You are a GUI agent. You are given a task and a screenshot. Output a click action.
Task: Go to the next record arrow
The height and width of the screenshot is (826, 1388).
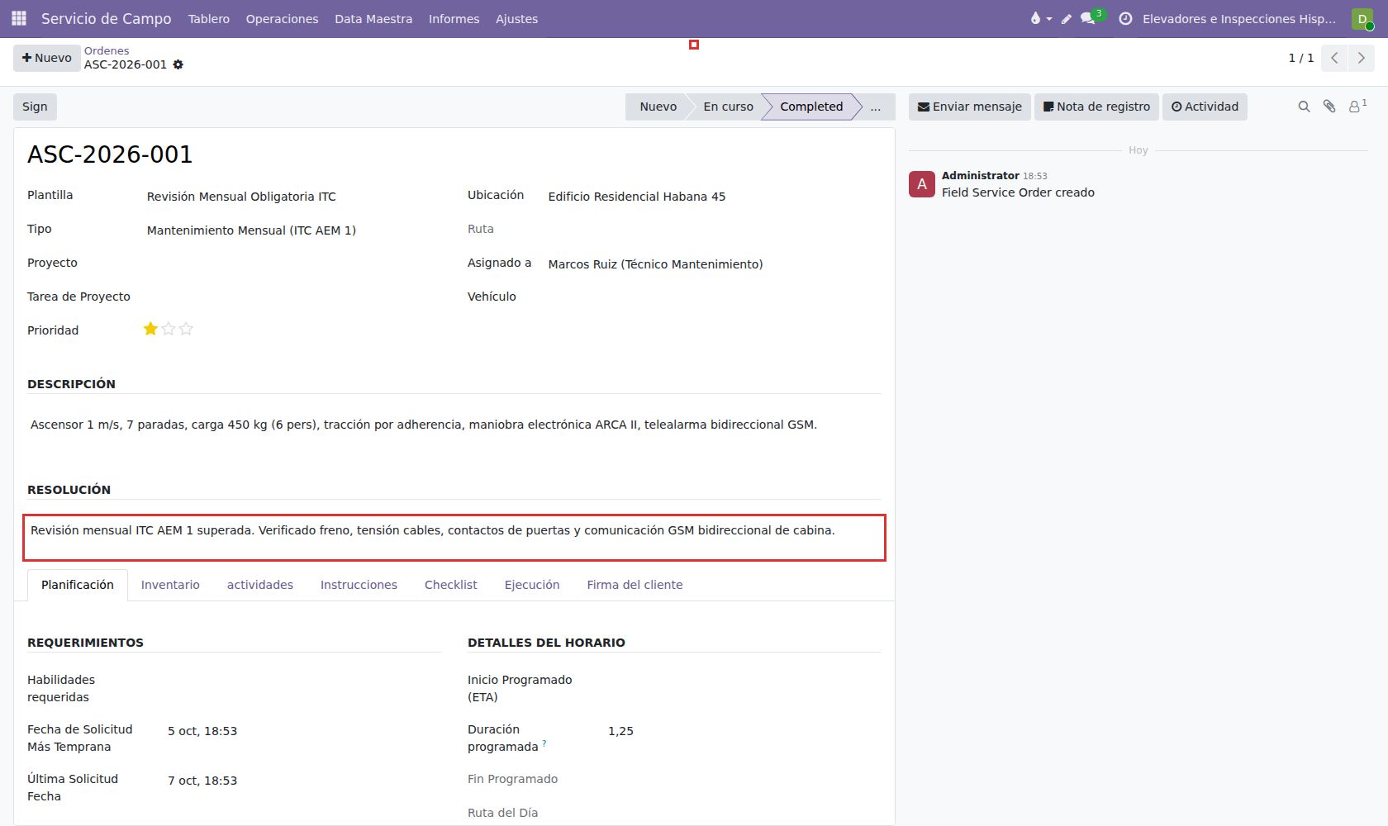pos(1362,58)
